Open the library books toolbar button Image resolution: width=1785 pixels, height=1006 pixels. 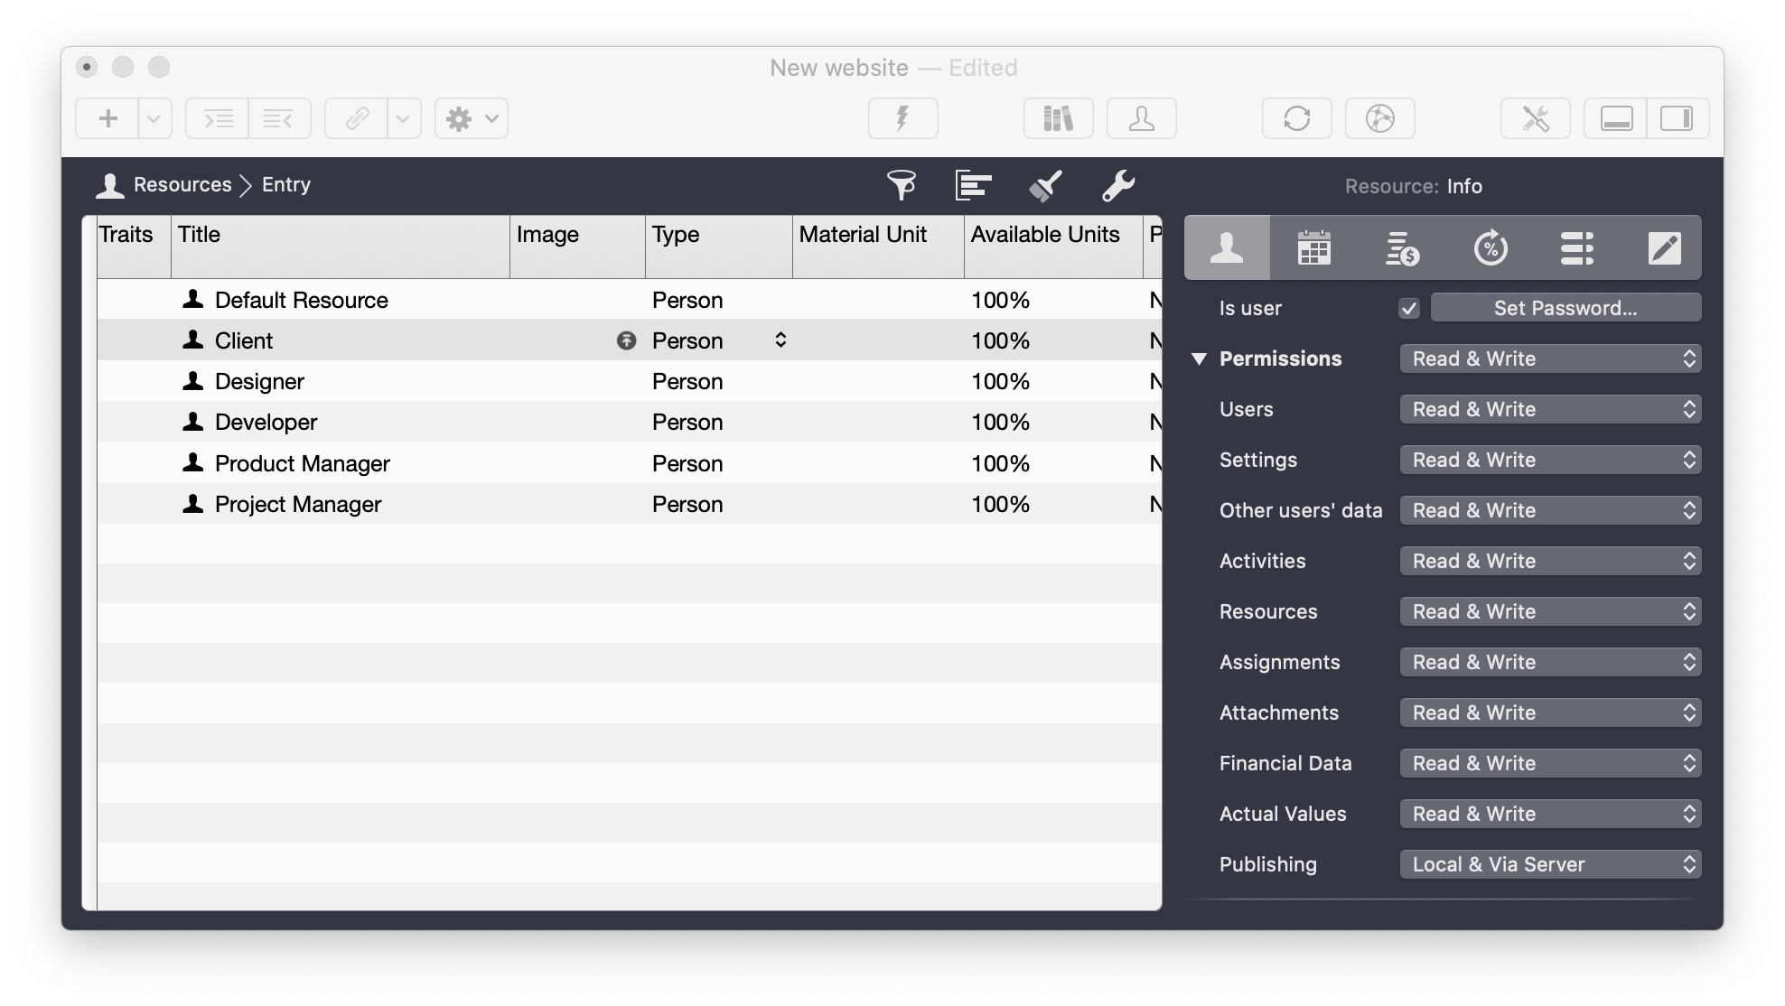(x=1058, y=118)
